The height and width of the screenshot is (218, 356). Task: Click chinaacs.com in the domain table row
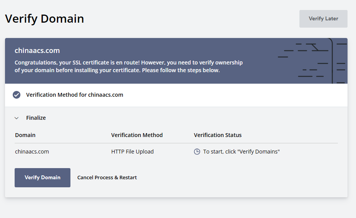click(32, 152)
